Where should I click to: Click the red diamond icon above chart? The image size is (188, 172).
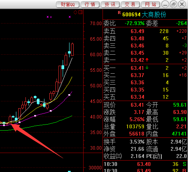pyautogui.click(x=76, y=13)
